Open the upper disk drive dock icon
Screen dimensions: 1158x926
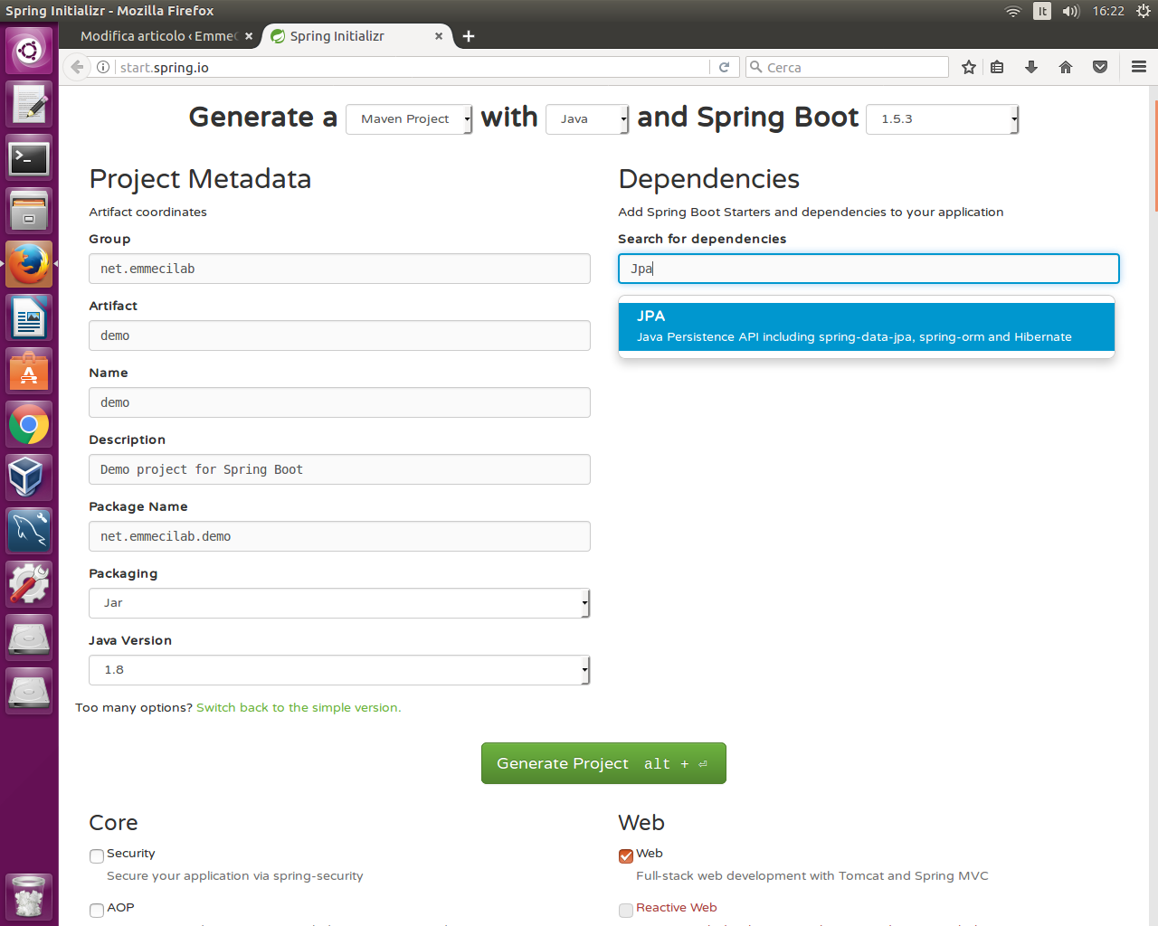(29, 638)
